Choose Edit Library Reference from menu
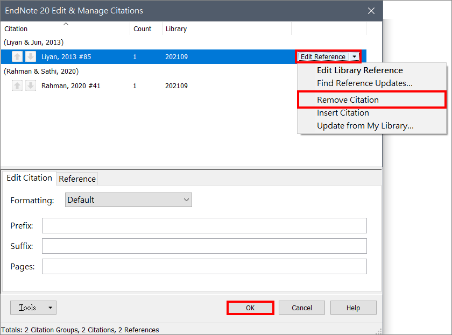The width and height of the screenshot is (452, 335). point(360,70)
